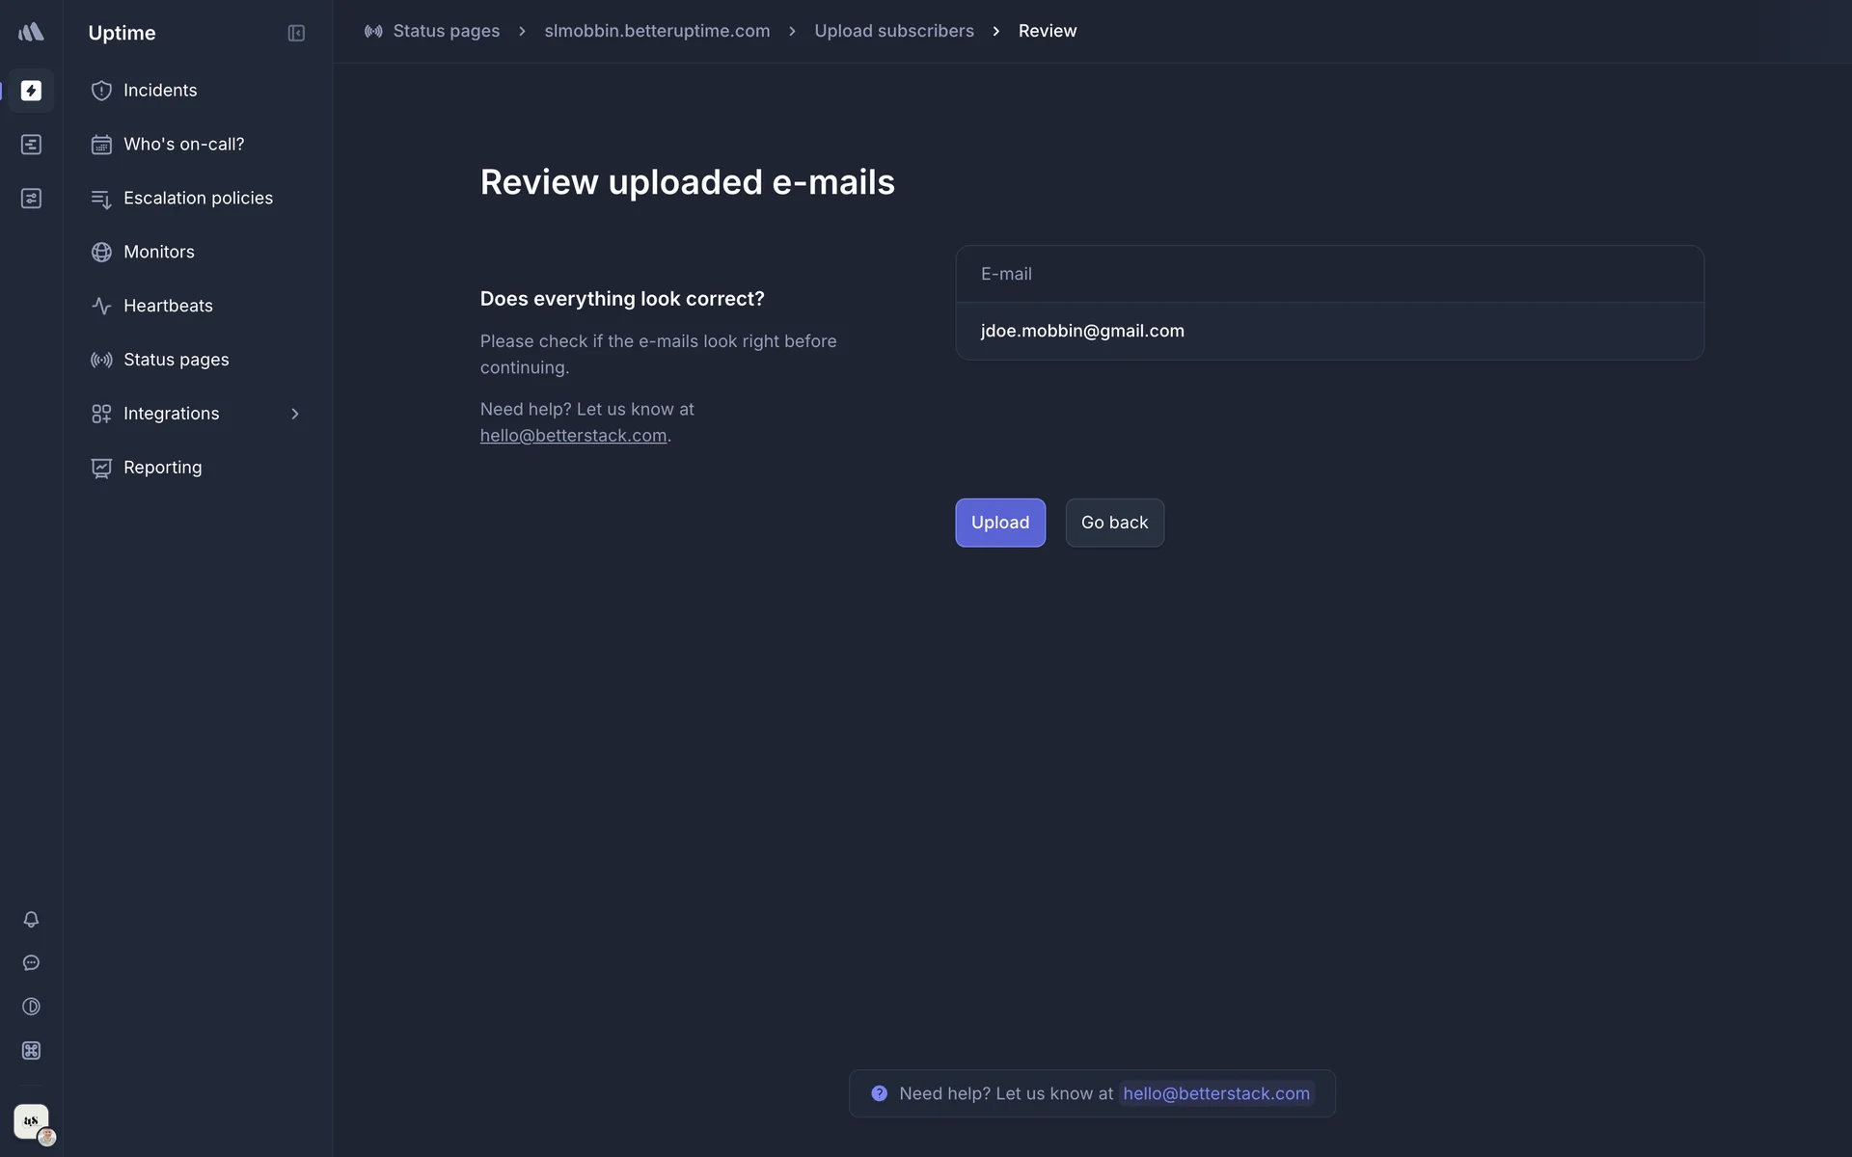Open Incidents in the sidebar
The height and width of the screenshot is (1157, 1852).
pos(160,91)
